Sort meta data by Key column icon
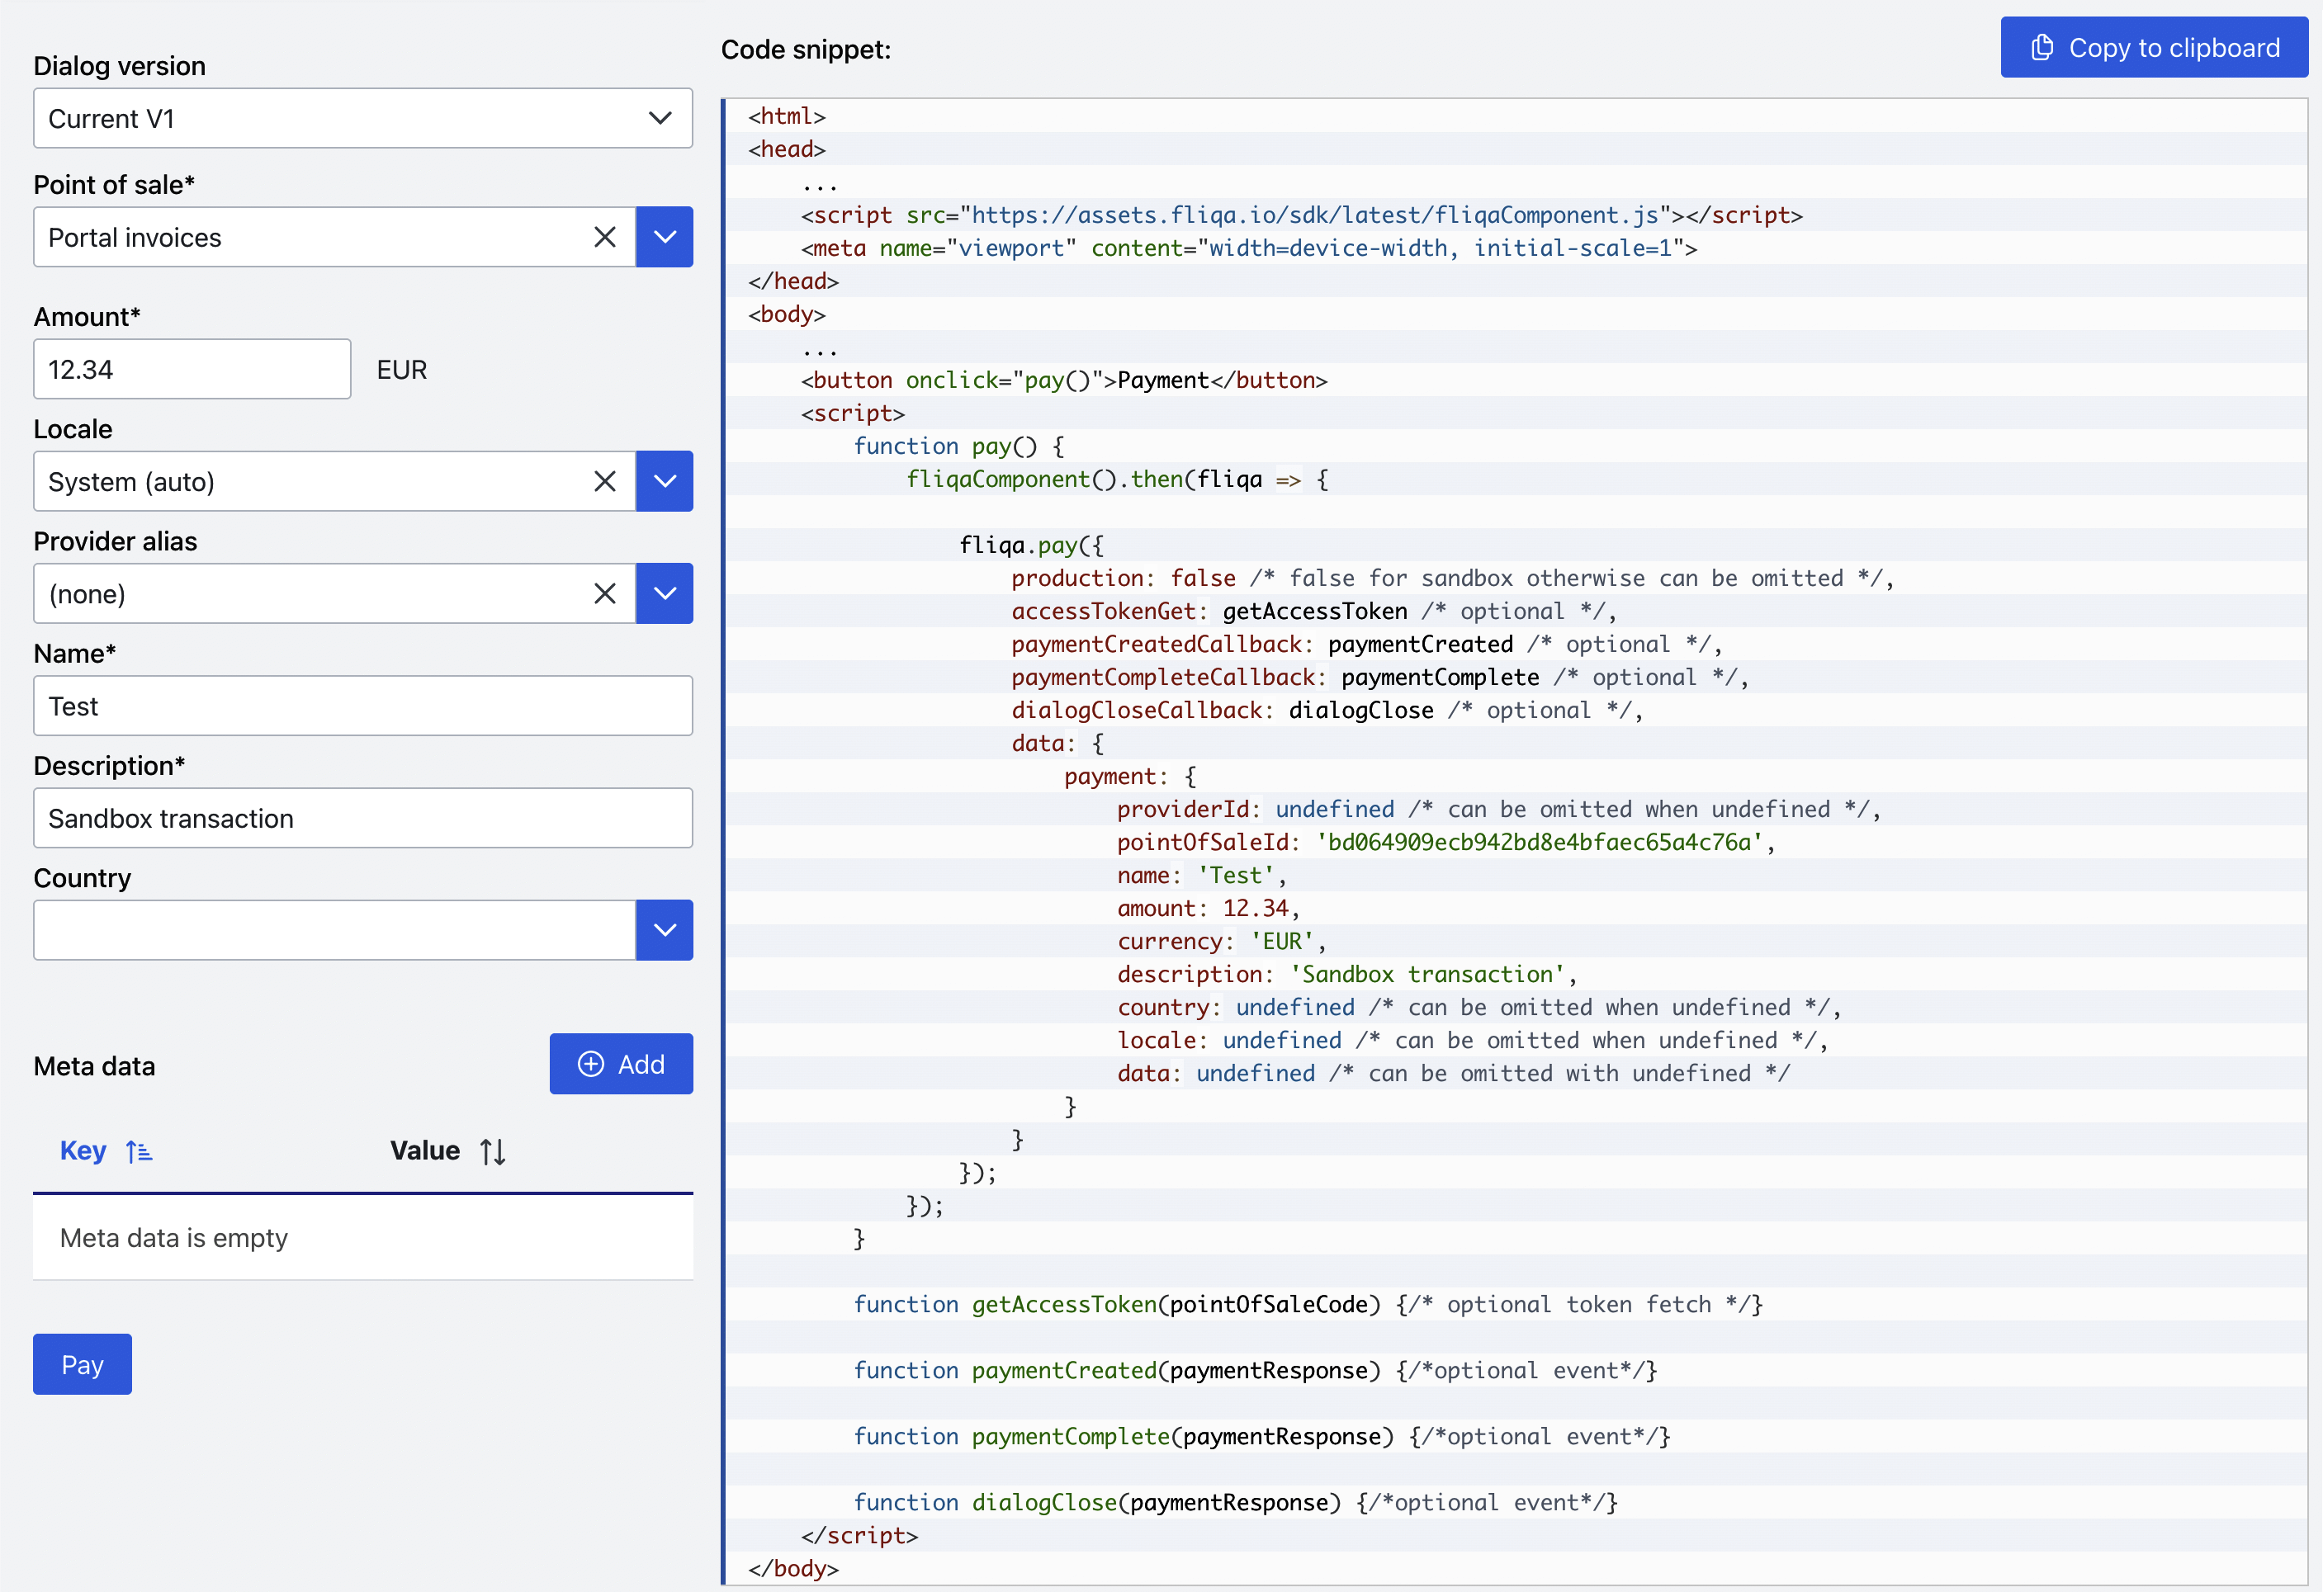Viewport: 2323px width, 1592px height. point(139,1151)
